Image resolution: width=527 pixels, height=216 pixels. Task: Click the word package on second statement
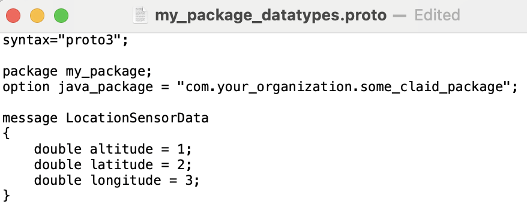pyautogui.click(x=30, y=72)
